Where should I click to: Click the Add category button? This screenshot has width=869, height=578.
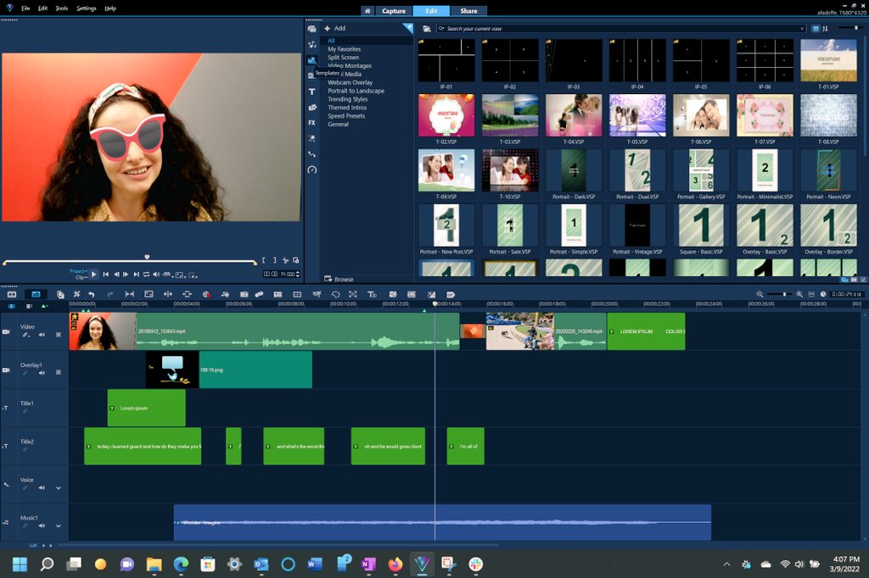[x=334, y=28]
